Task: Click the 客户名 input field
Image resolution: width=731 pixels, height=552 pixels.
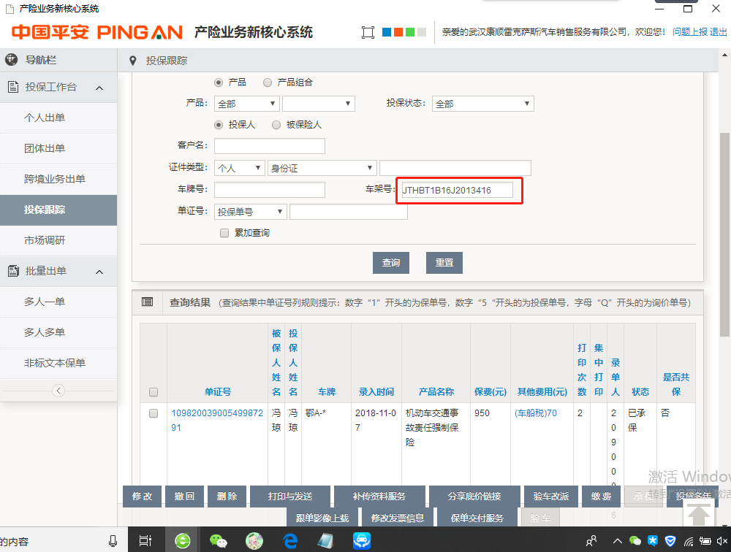Action: pos(270,146)
